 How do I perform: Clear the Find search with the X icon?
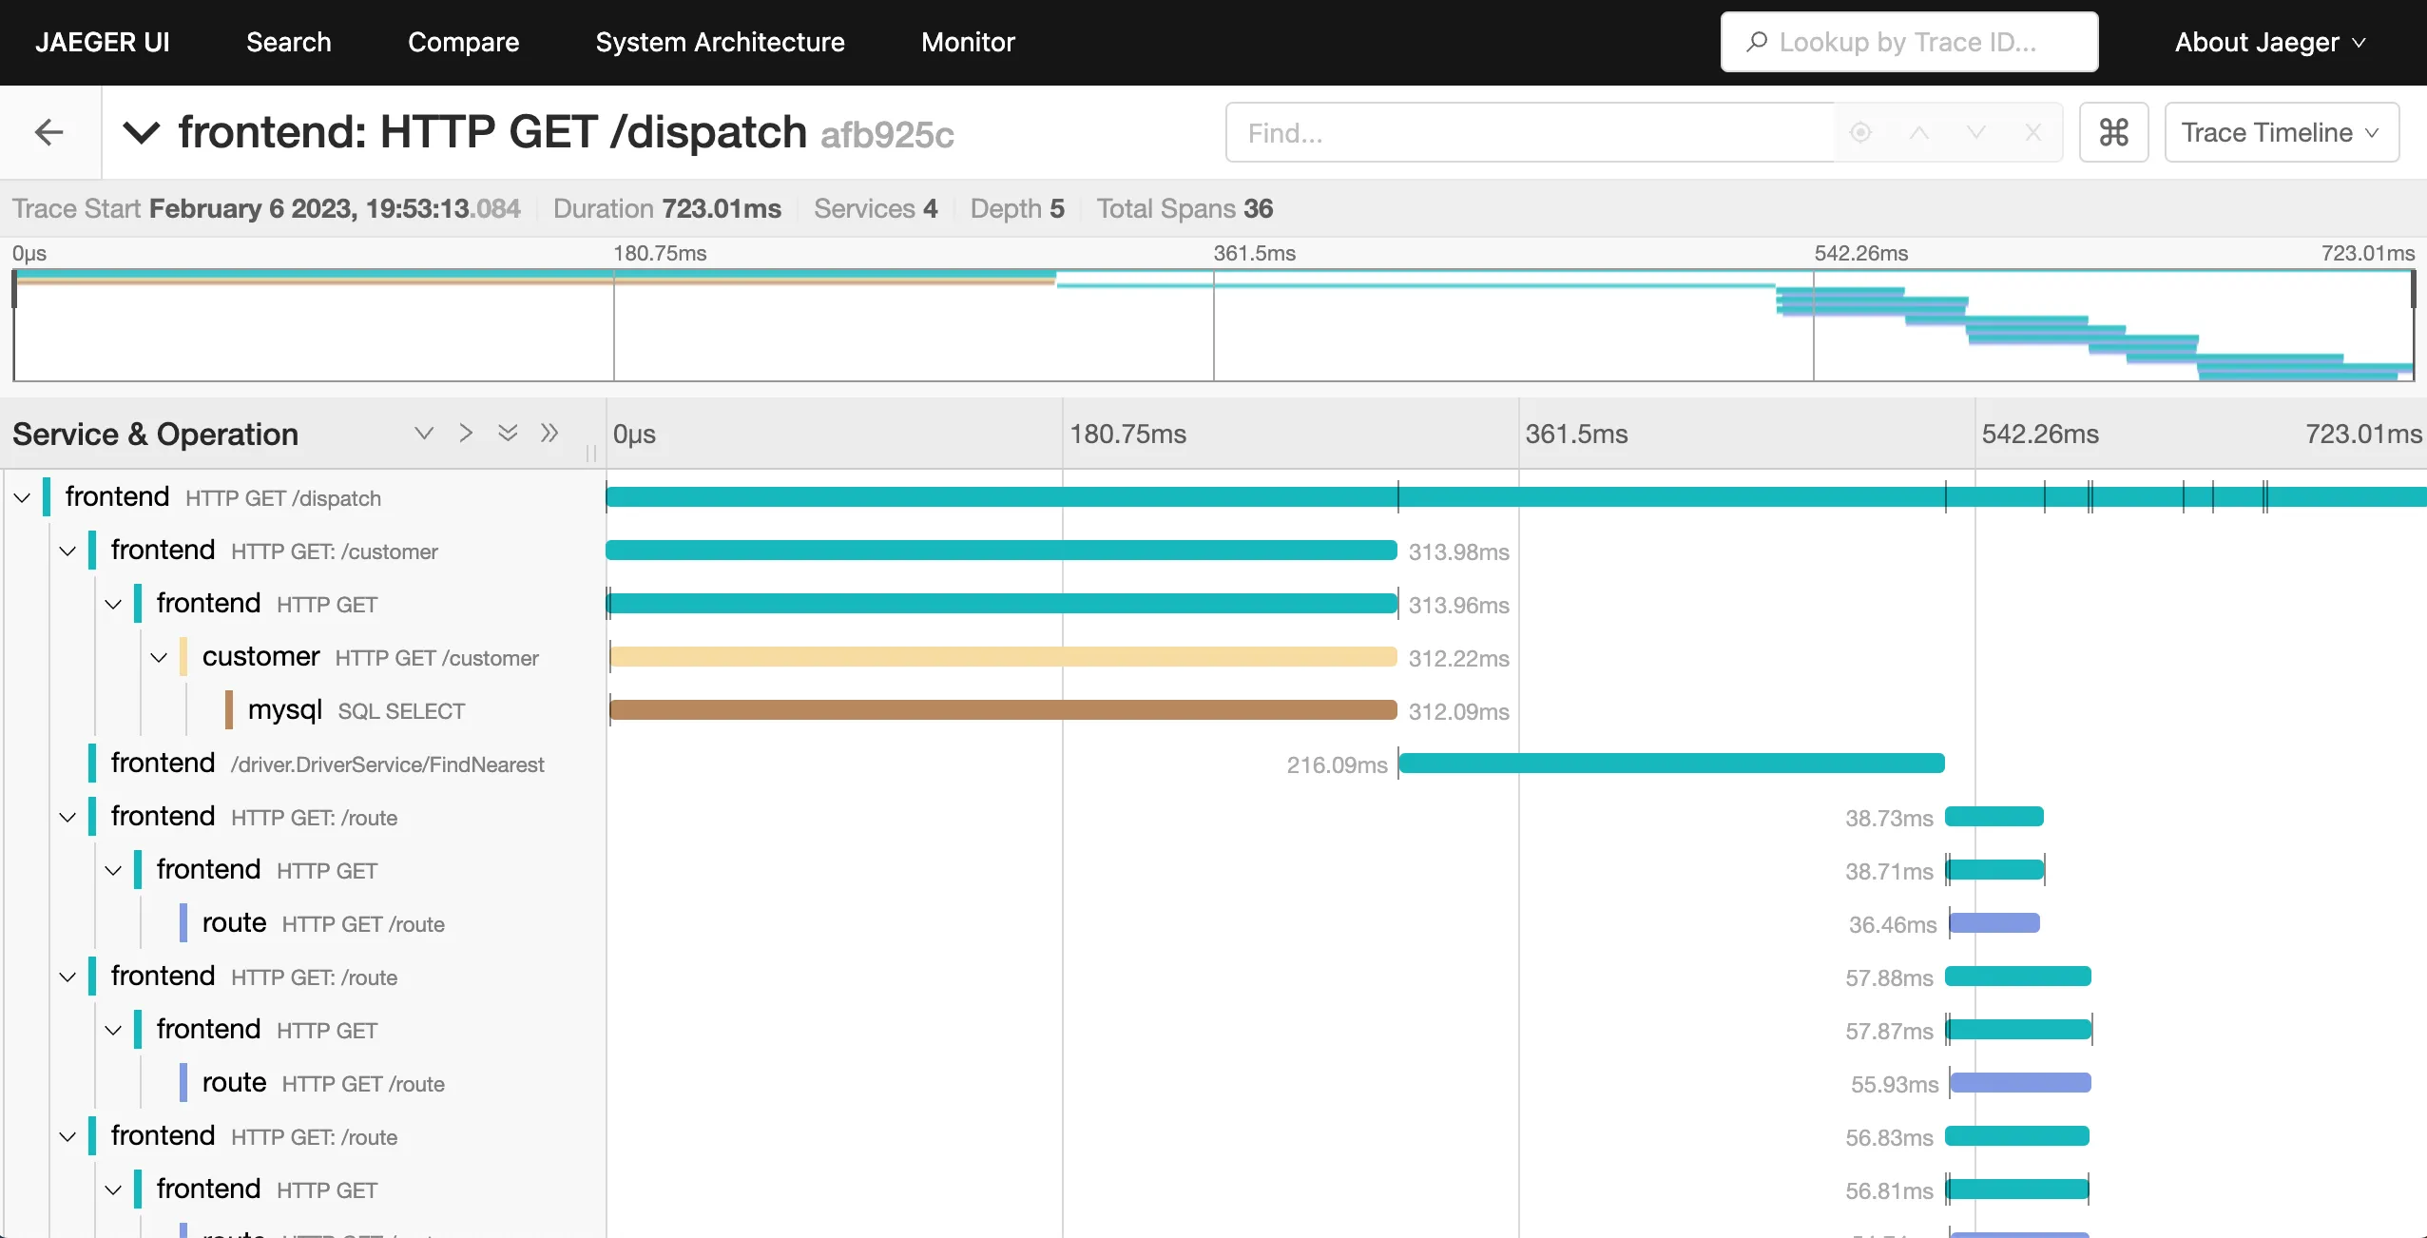click(2033, 132)
